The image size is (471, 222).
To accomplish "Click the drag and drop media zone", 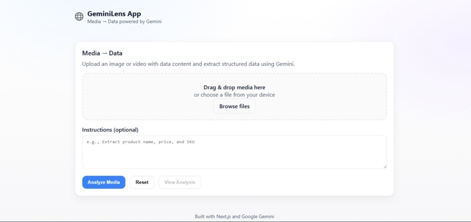I will (x=234, y=97).
